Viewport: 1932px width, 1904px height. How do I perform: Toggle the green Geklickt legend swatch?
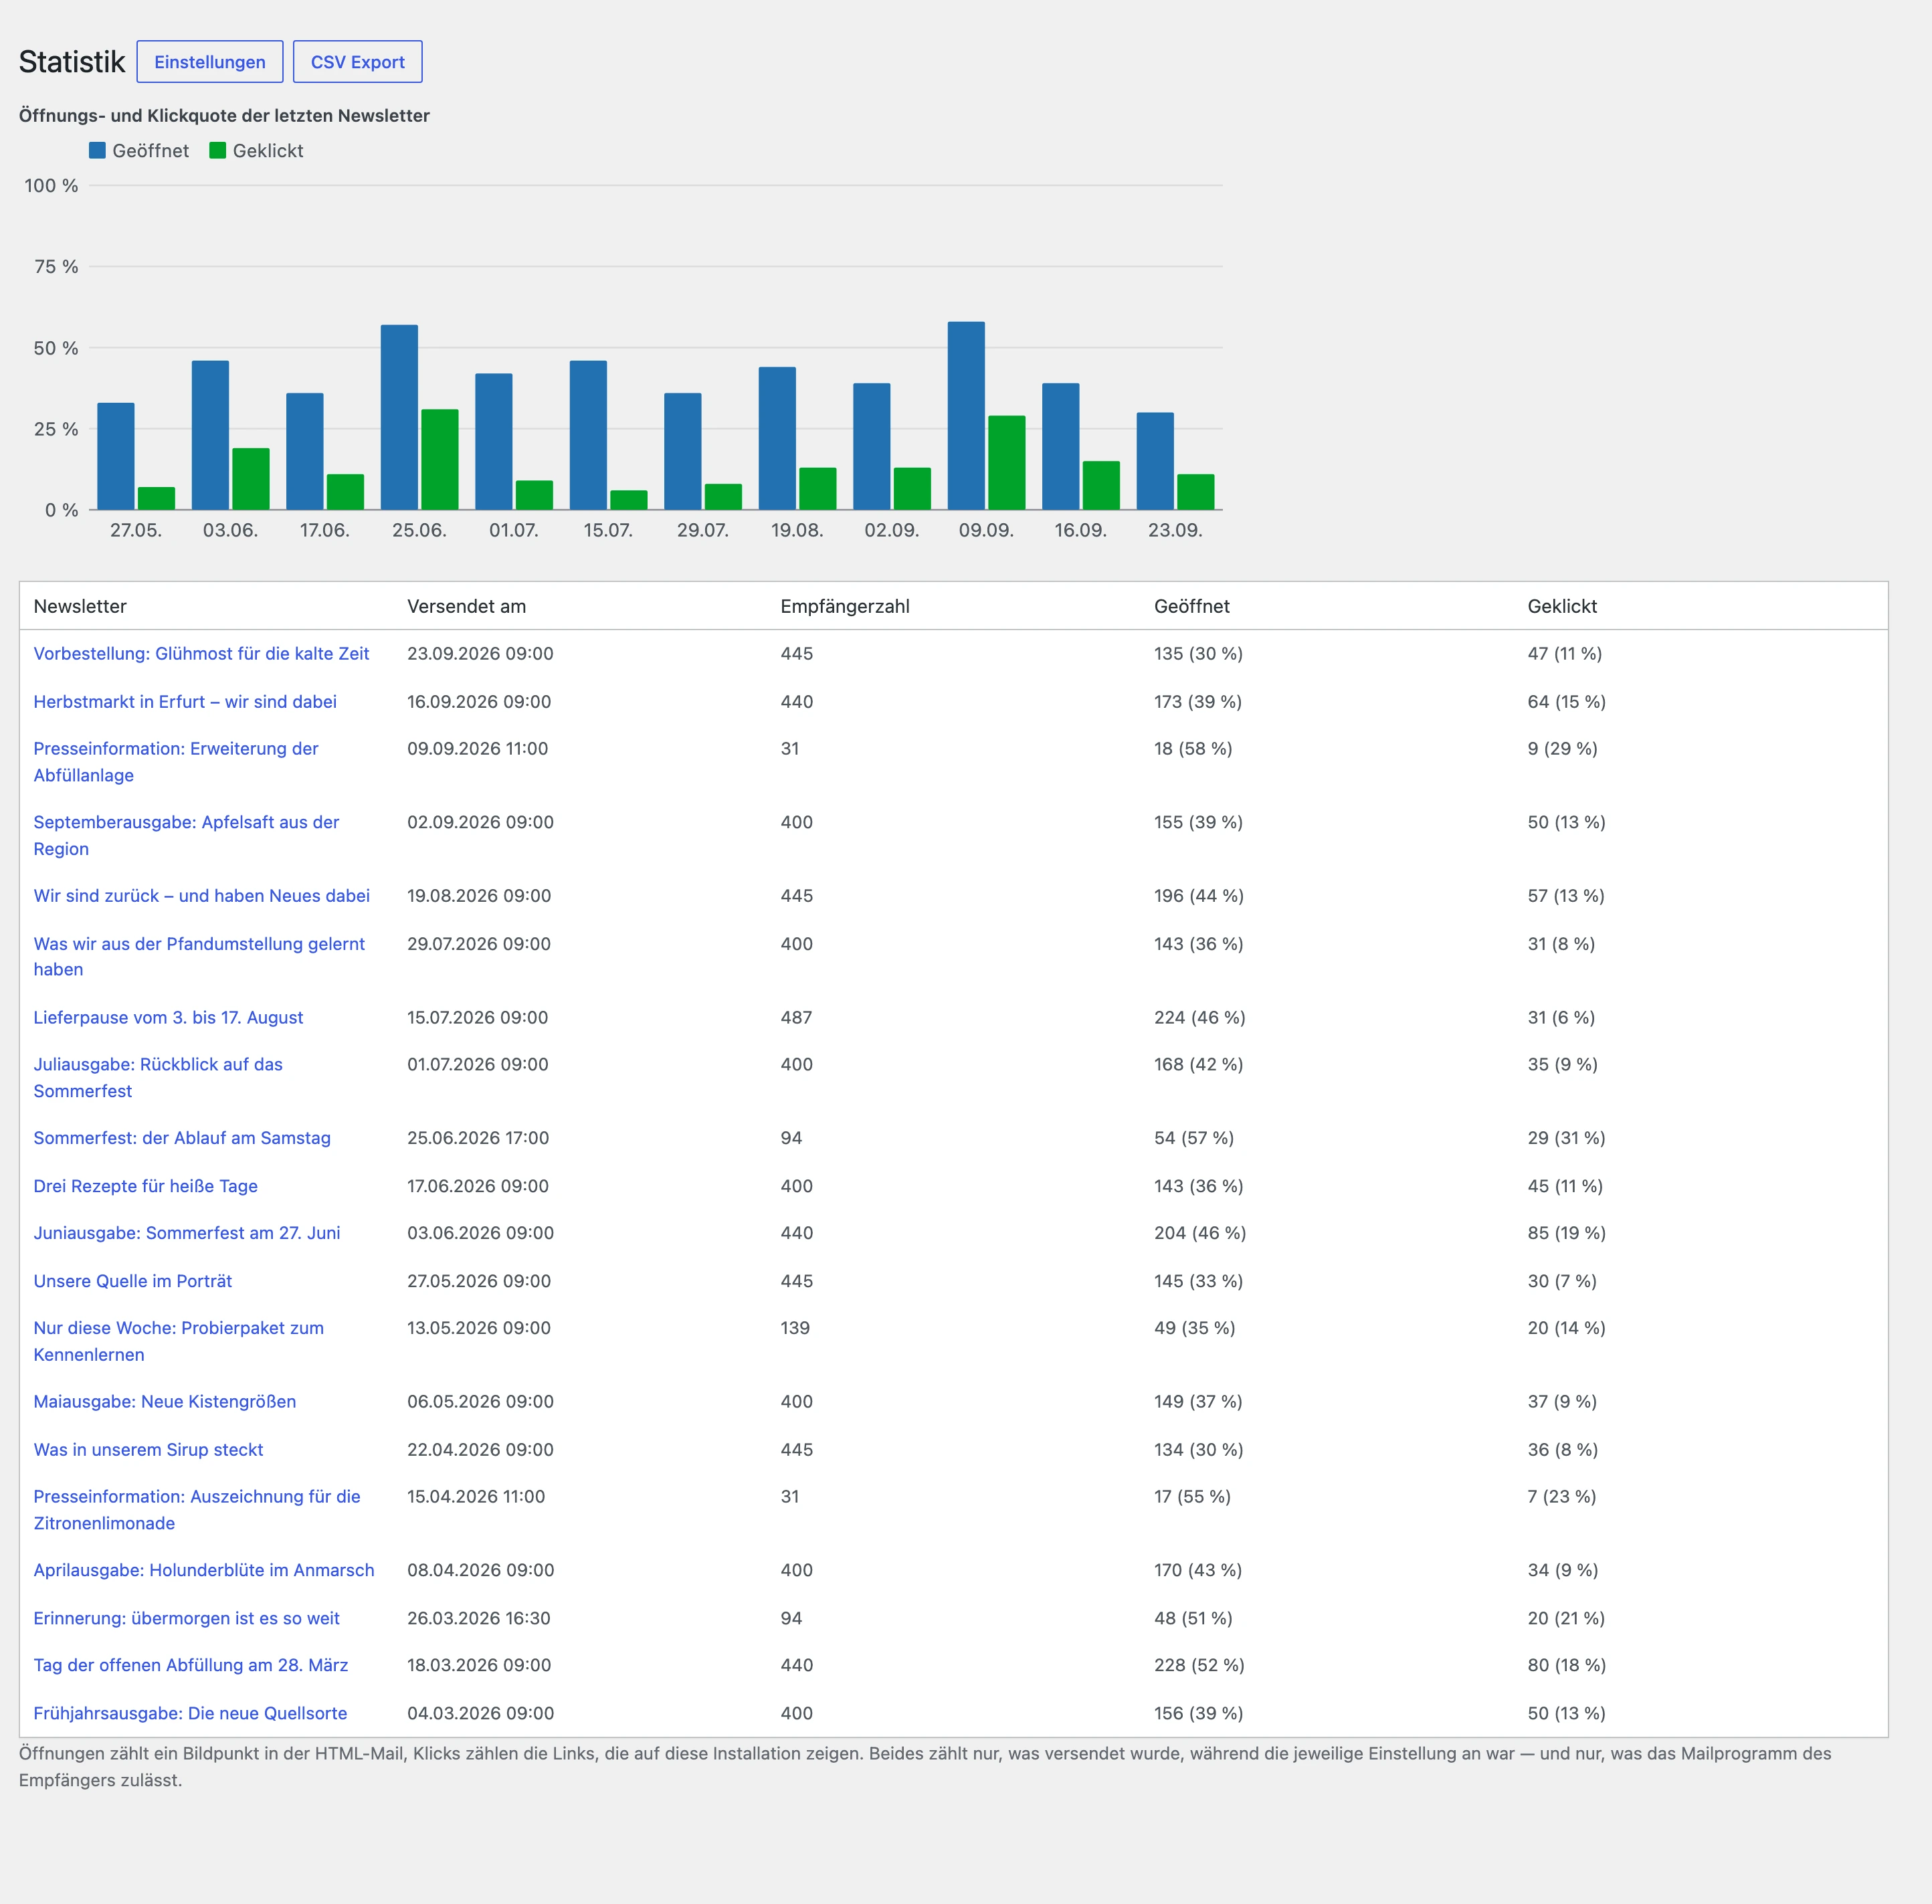point(217,151)
